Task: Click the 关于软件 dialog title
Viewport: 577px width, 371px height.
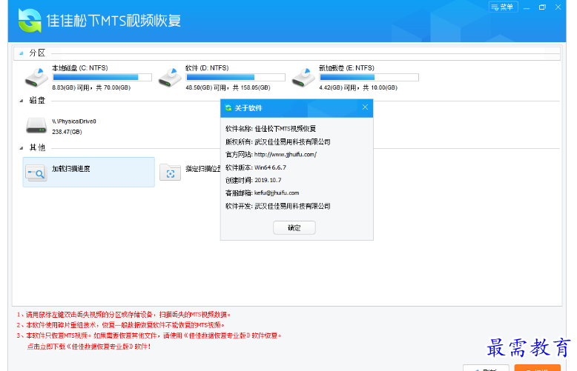Action: point(248,108)
